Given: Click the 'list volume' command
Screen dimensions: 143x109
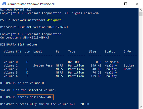Looking at the screenshot, I should 27,44.
